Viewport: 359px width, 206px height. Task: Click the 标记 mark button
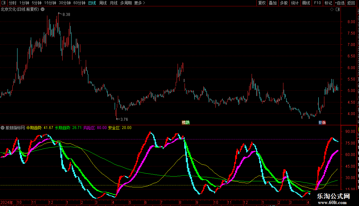(x=328, y=3)
